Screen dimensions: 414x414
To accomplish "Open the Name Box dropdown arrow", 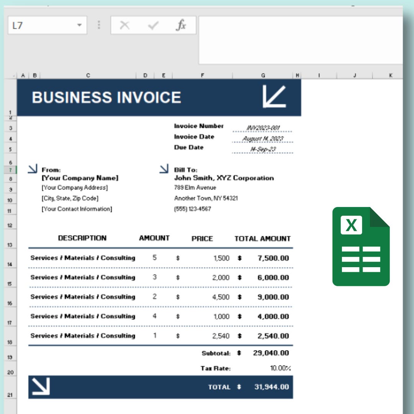I will coord(79,25).
